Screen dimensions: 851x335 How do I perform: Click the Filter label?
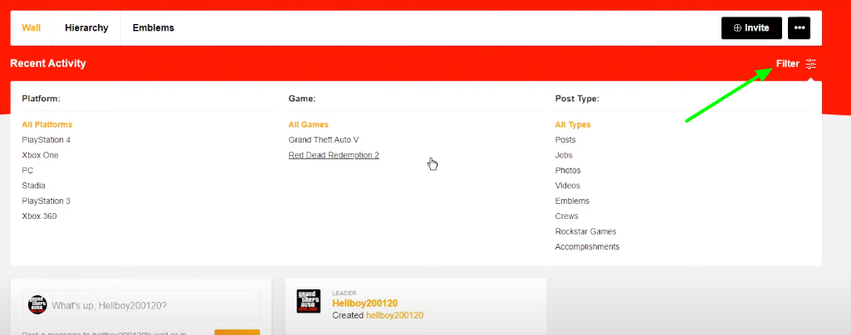(788, 64)
